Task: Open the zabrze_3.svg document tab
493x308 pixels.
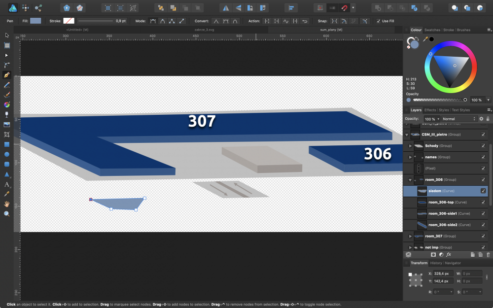Action: tap(205, 30)
